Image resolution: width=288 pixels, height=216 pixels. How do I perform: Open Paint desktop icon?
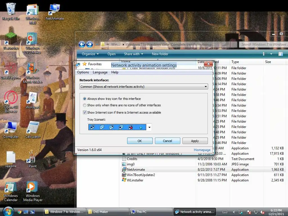pos(33,159)
